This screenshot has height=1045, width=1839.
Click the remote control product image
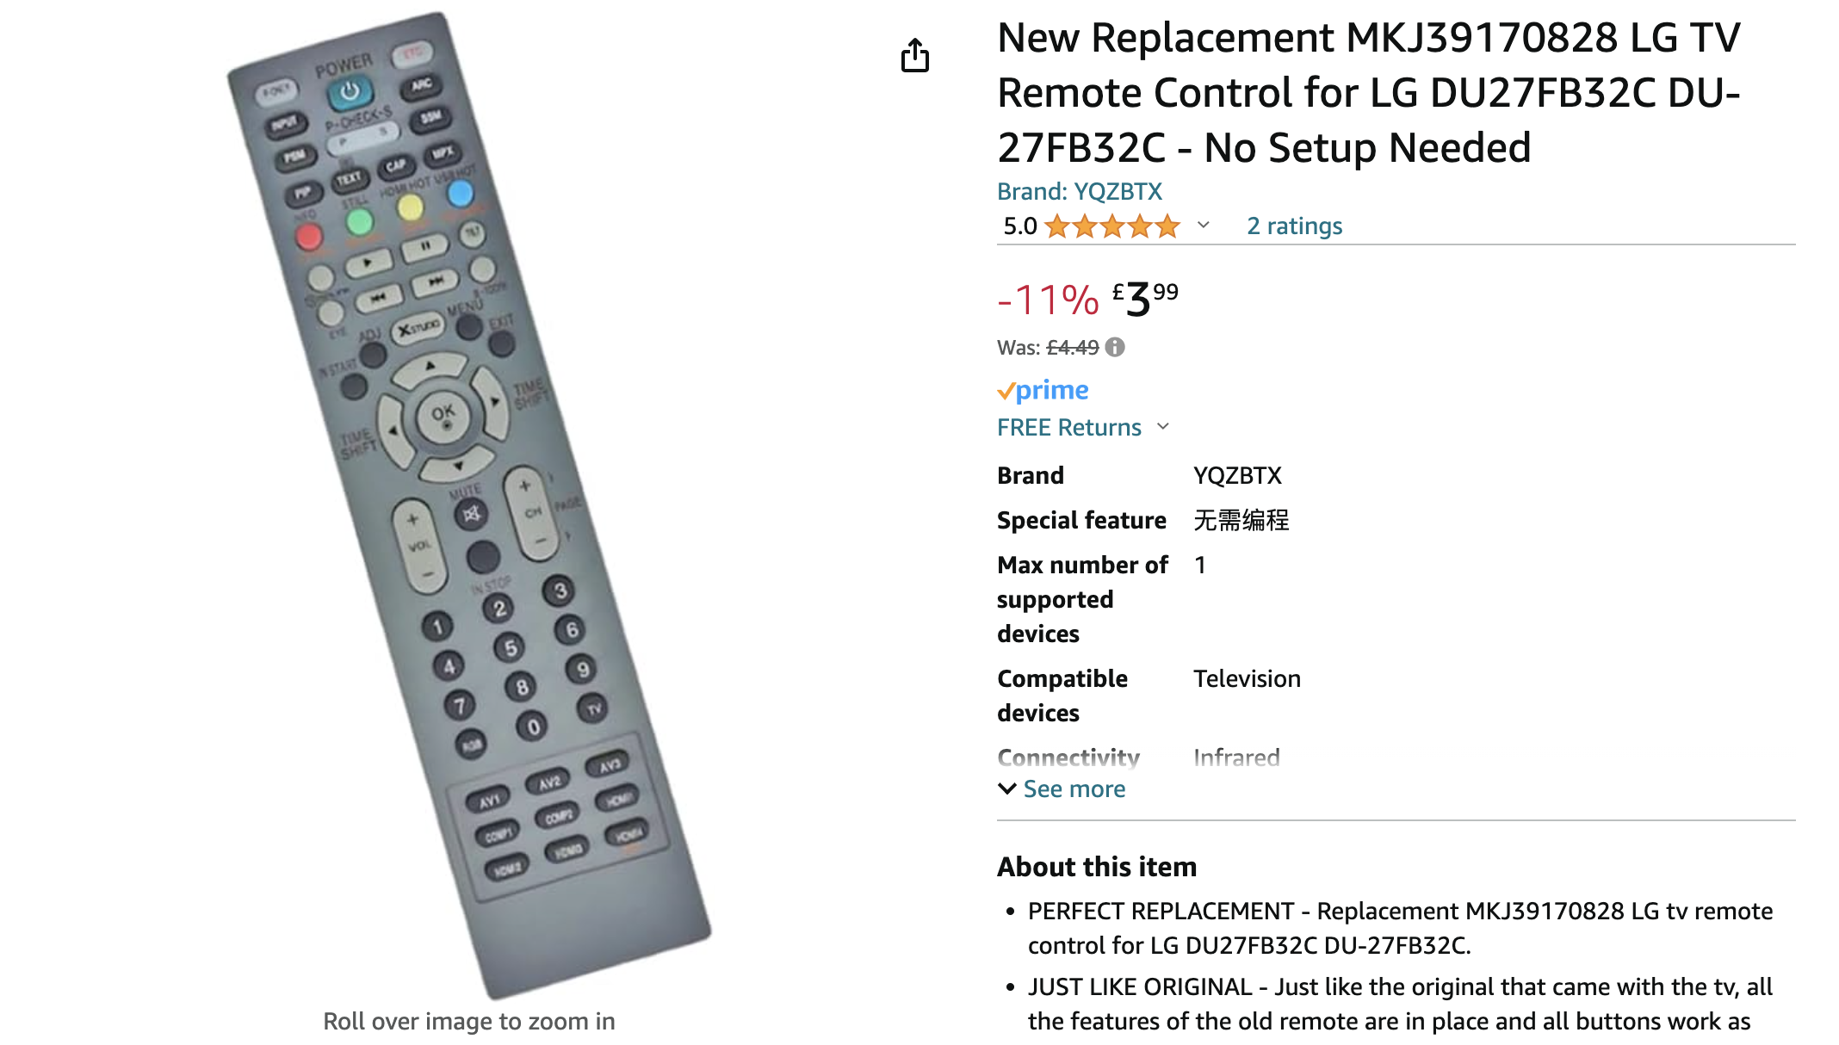[469, 504]
